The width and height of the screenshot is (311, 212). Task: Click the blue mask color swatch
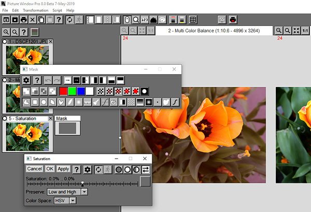tap(81, 91)
